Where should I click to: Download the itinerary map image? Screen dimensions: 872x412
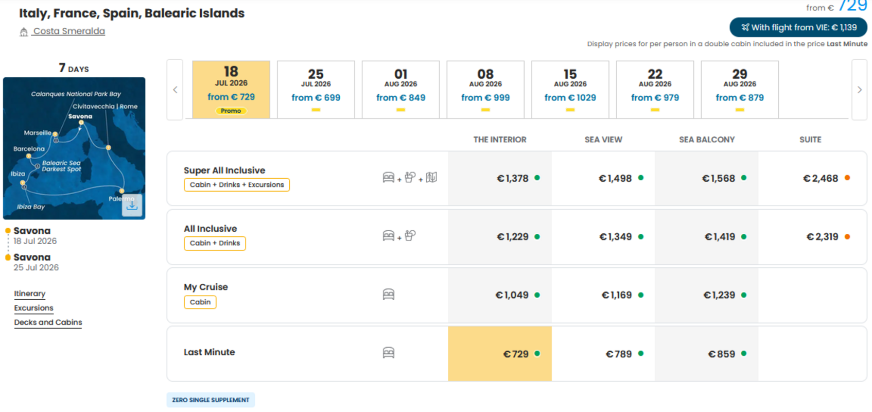pos(132,205)
